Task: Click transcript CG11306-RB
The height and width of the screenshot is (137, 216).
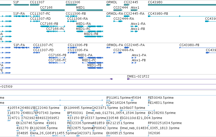Action: 72,16
